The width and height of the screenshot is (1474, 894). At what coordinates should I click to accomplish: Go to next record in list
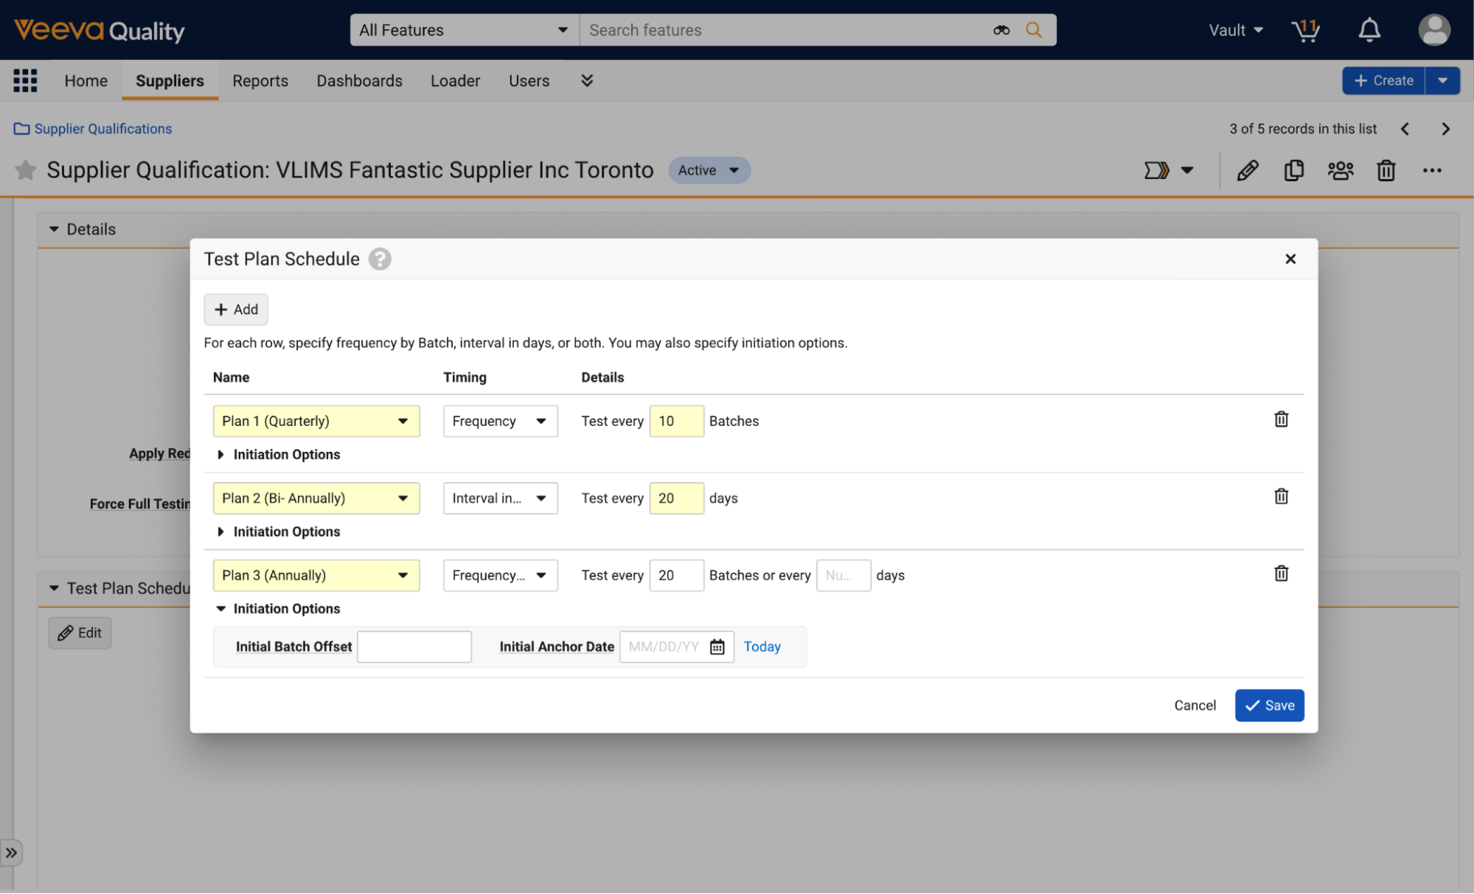[1445, 129]
